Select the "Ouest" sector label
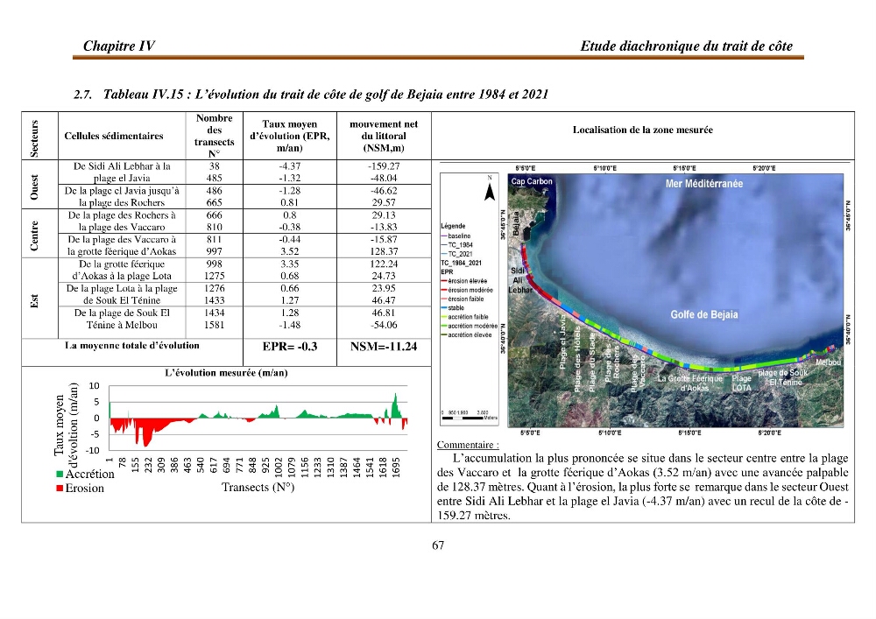Screen dimensions: 876x619 pos(34,187)
